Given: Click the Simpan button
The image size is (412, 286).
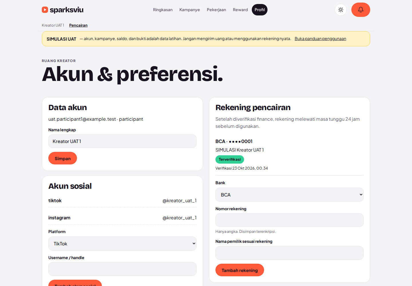Looking at the screenshot, I should tap(63, 158).
